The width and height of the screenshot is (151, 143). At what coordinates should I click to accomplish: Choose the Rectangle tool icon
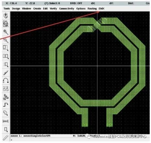click(6, 129)
